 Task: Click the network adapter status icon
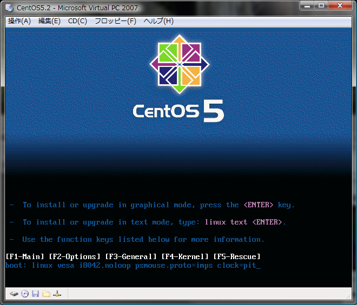57,294
